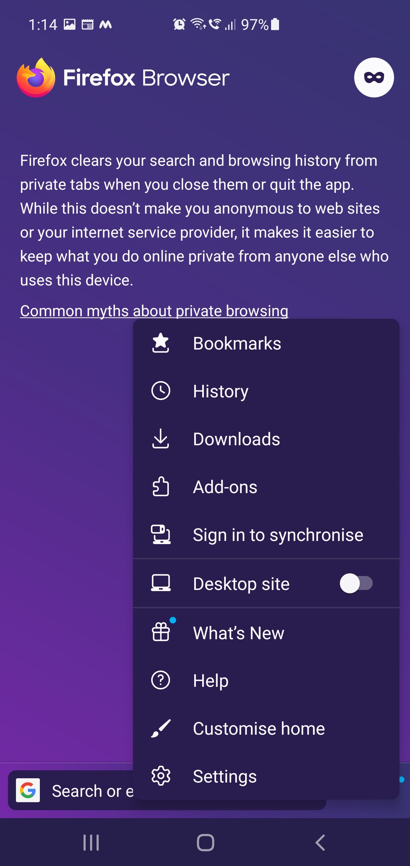Click the What's New gift icon
Image resolution: width=410 pixels, height=866 pixels.
161,632
